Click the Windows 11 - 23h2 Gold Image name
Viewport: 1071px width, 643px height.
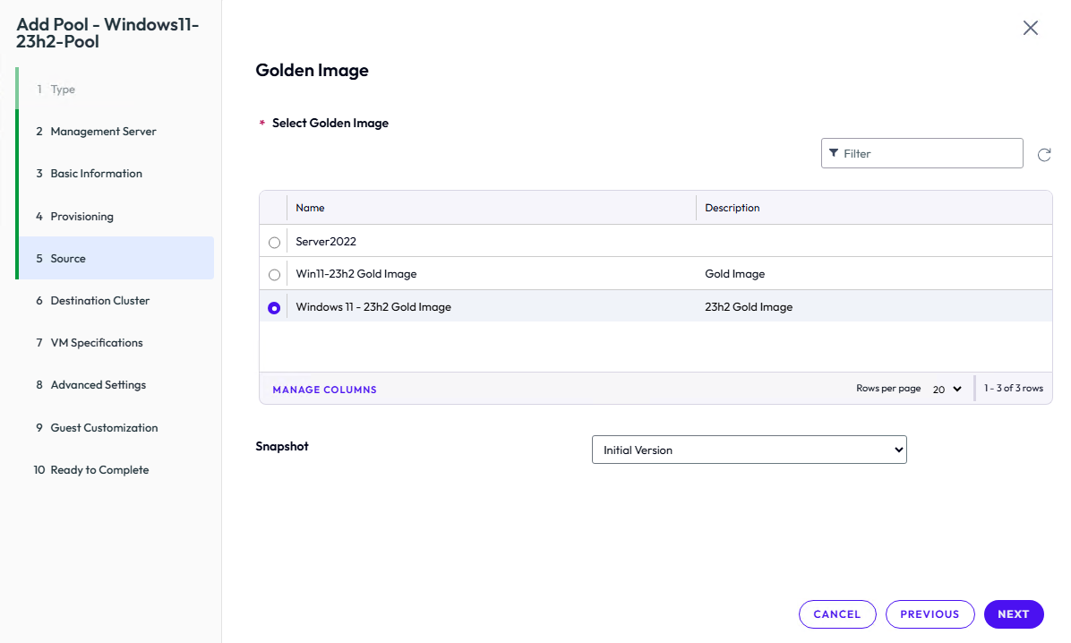click(373, 307)
